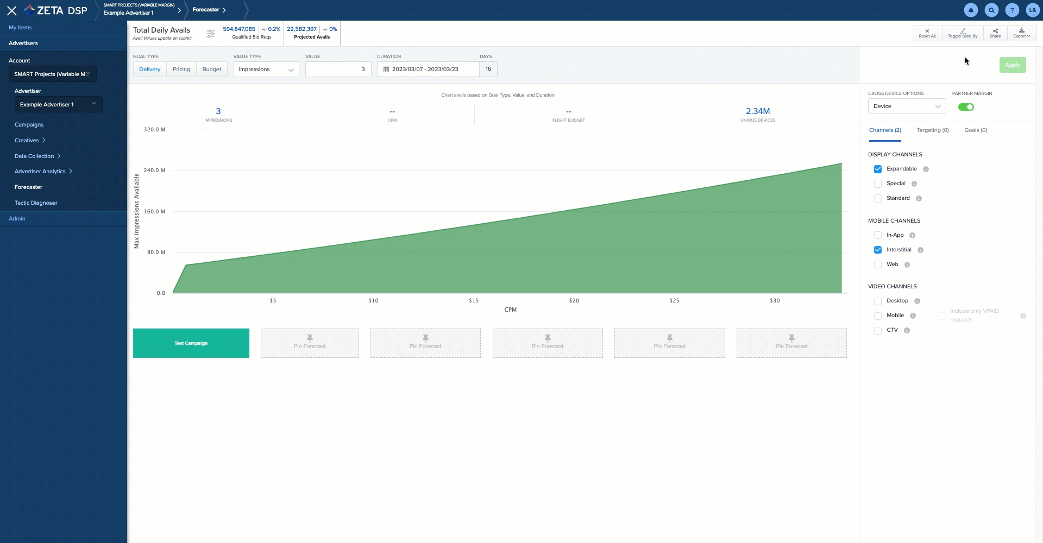This screenshot has height=543, width=1043.
Task: Expand Cross Device Options dropdown
Action: click(906, 106)
